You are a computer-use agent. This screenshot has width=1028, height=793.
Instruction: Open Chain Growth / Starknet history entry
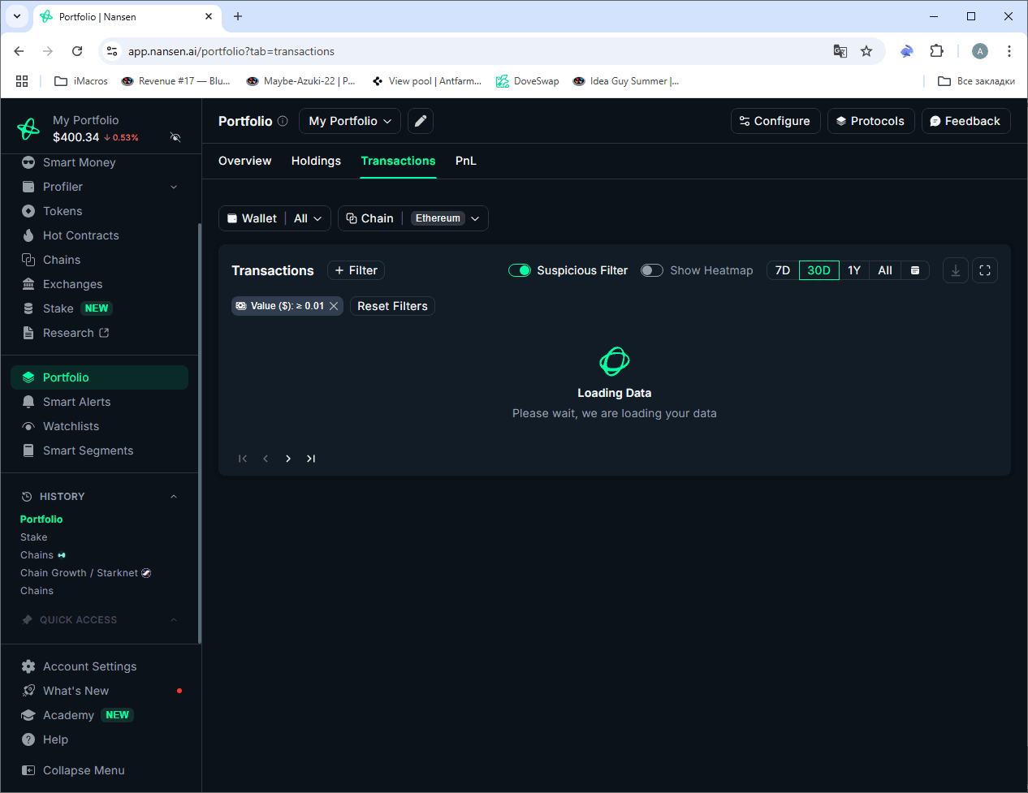coord(85,573)
